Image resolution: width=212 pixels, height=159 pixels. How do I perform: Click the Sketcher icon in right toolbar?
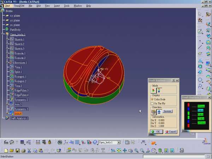pyautogui.click(x=200, y=31)
